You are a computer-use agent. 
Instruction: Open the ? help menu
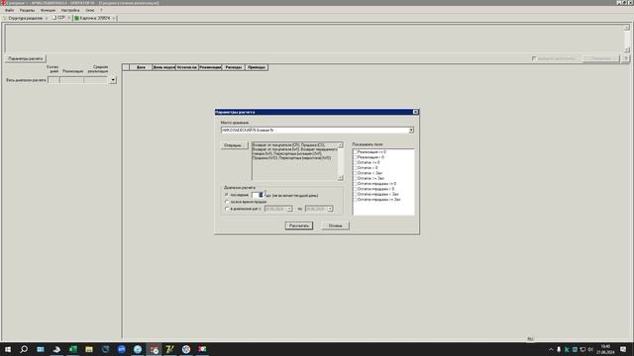pyautogui.click(x=101, y=10)
